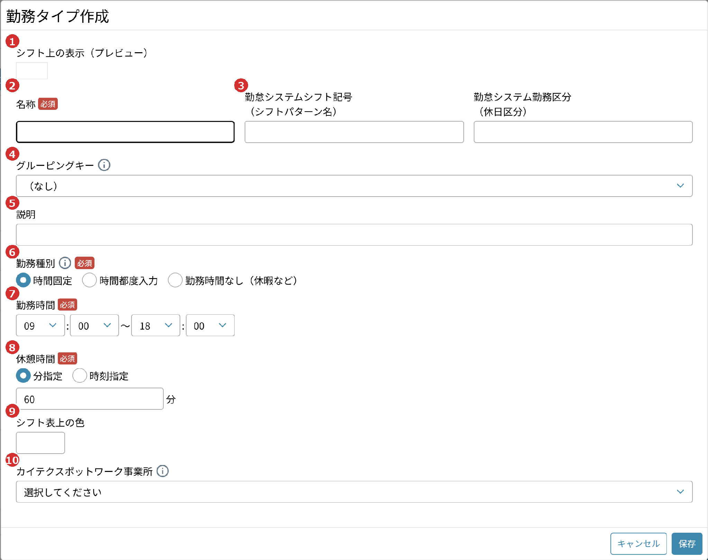Click the 休憩時間 label text

click(36, 359)
